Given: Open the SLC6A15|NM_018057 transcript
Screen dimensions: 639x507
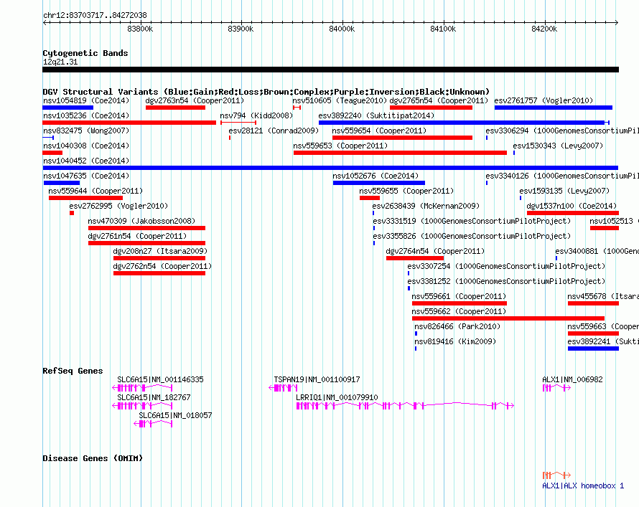Looking at the screenshot, I should (x=153, y=424).
